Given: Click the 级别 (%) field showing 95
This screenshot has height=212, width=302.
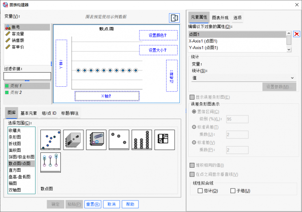Looking at the screenshot, I should [x=237, y=119].
